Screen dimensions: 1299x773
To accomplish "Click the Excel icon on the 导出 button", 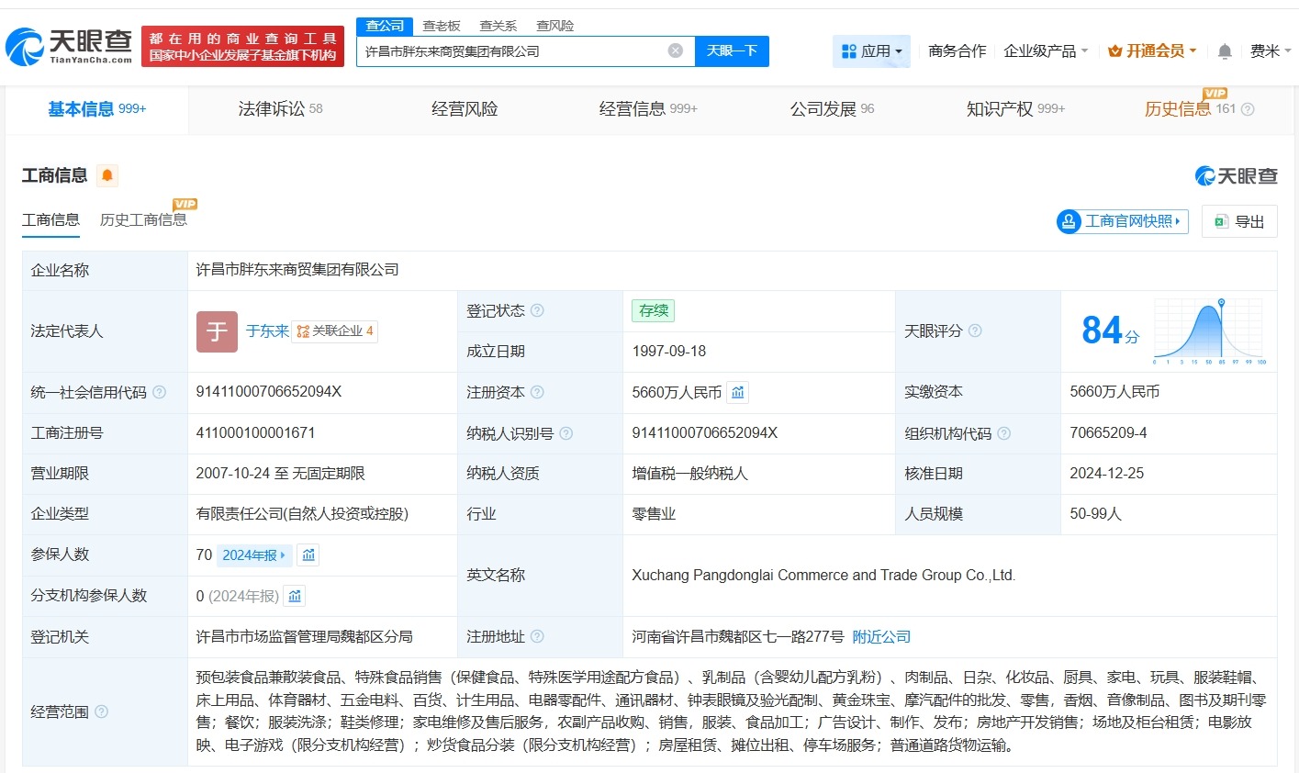I will [1221, 220].
